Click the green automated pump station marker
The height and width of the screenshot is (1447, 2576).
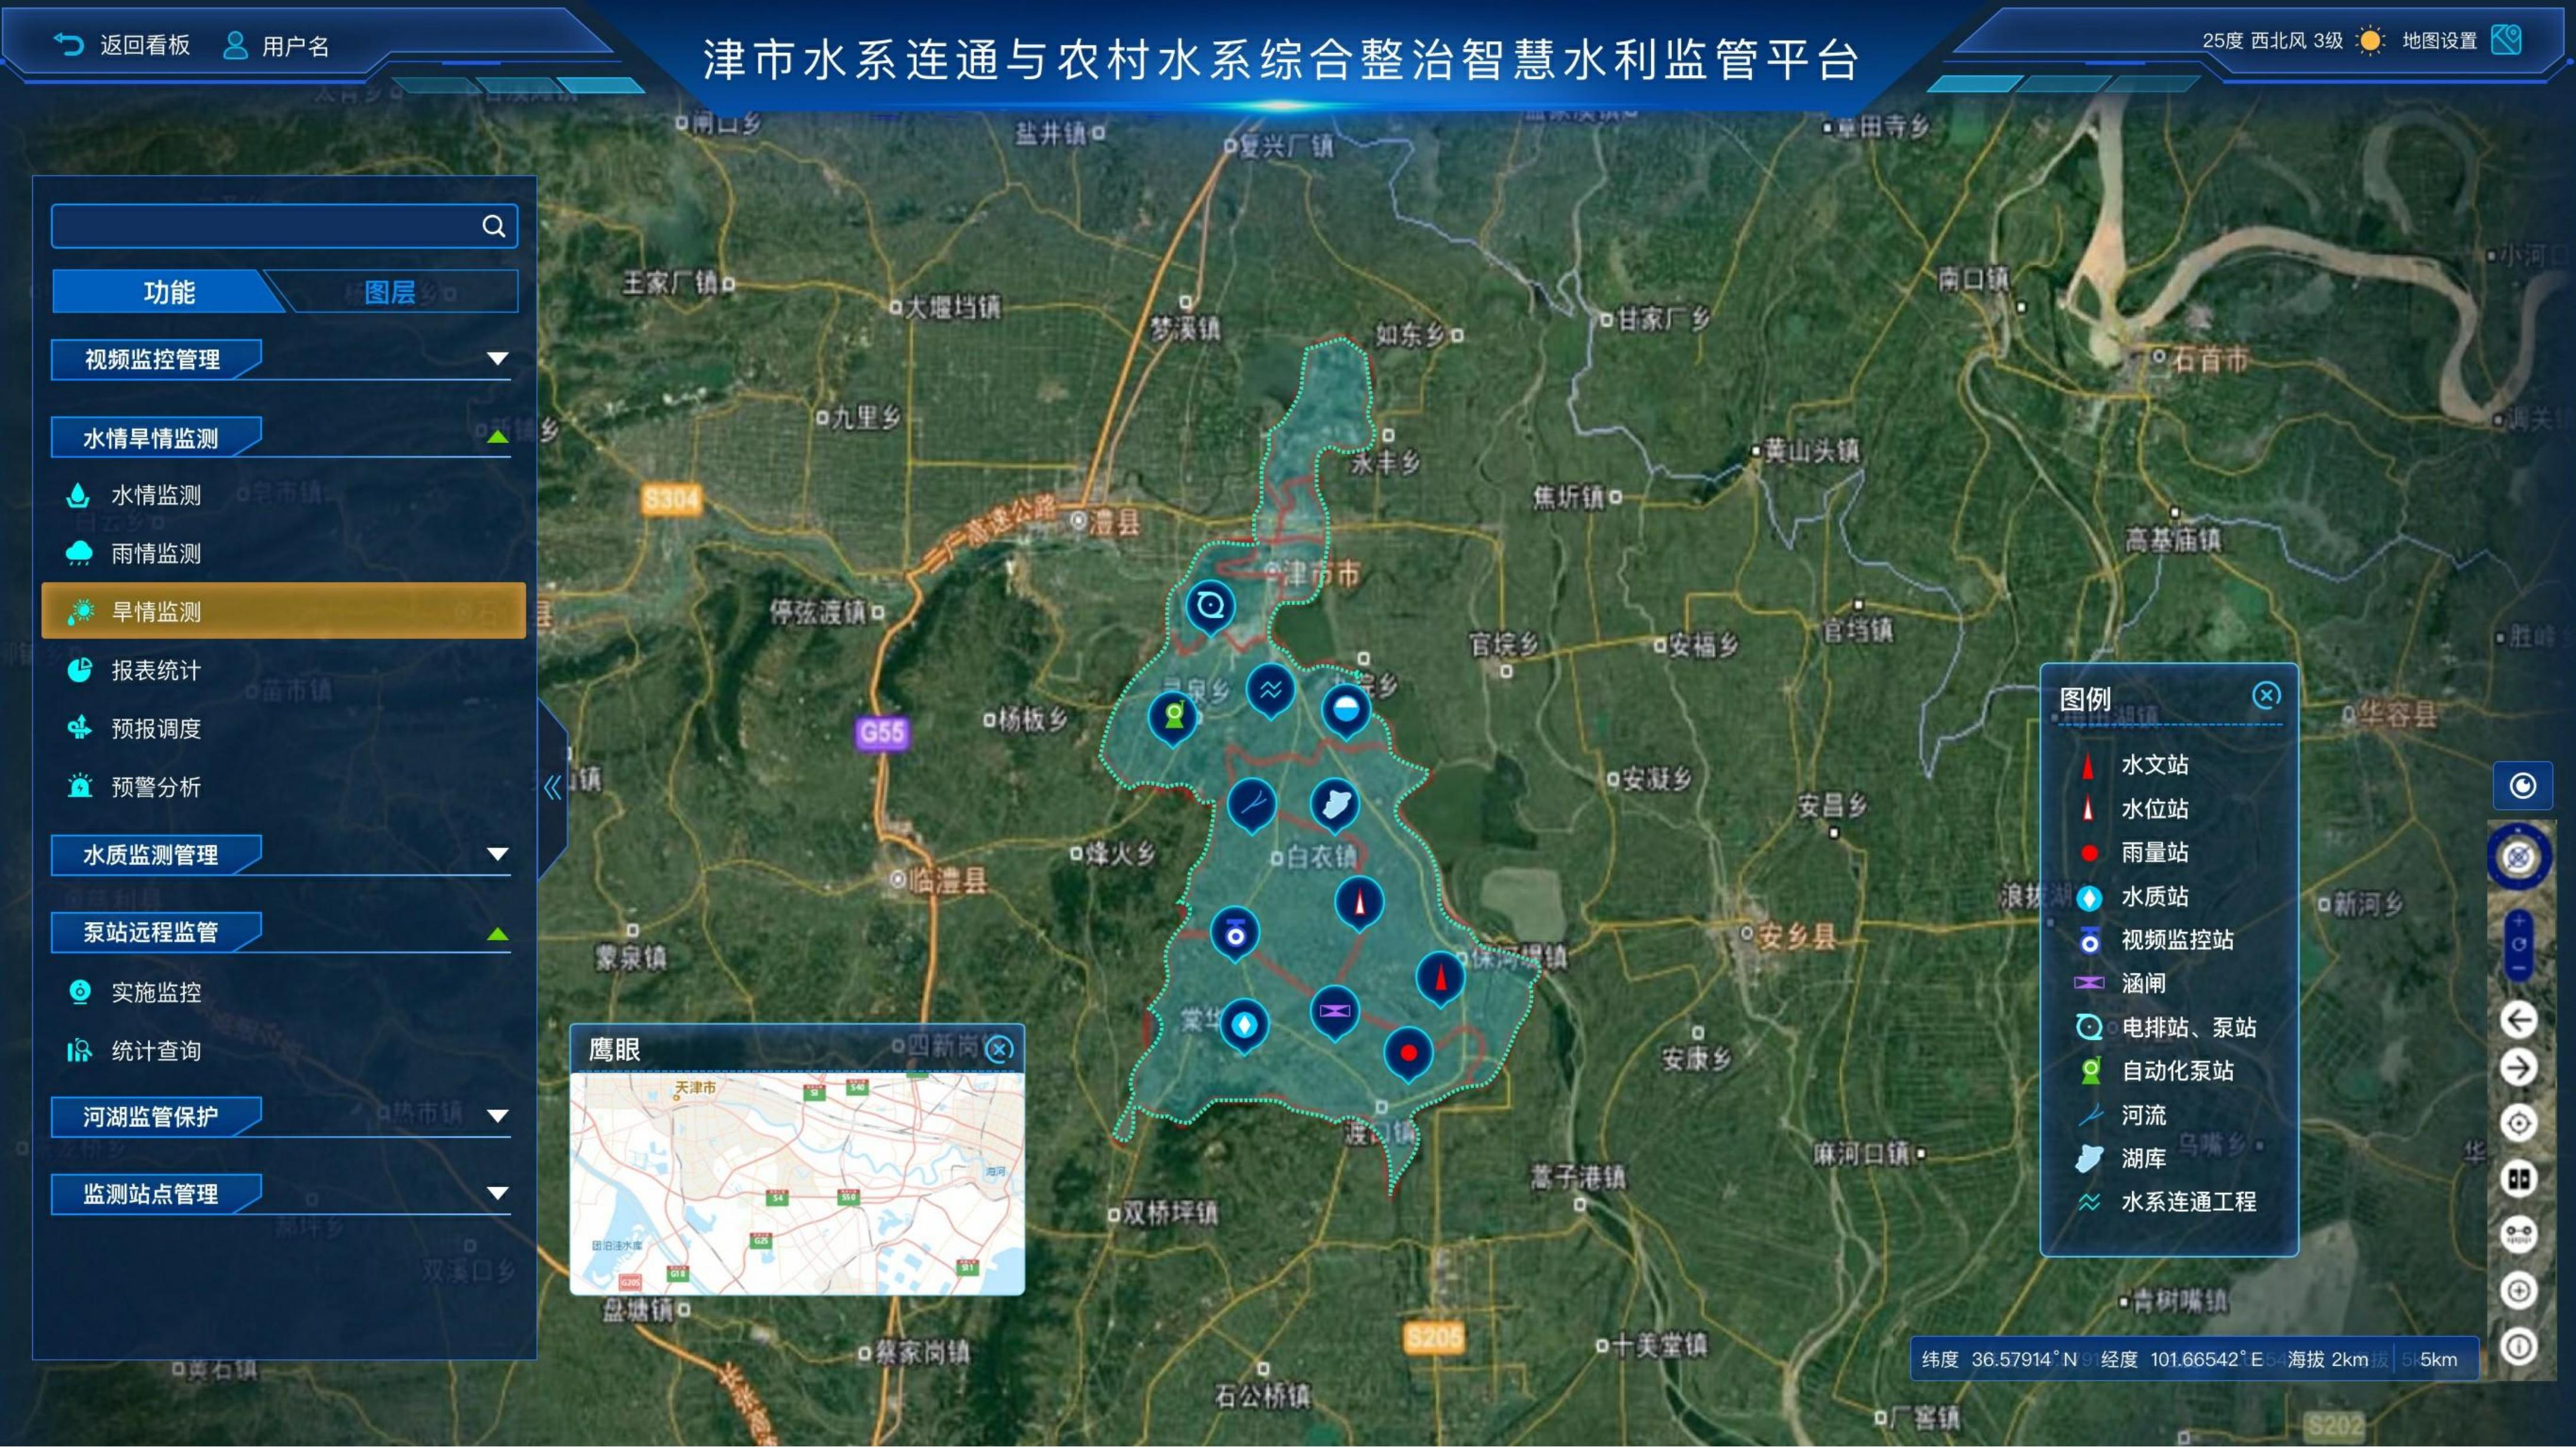(x=1173, y=718)
